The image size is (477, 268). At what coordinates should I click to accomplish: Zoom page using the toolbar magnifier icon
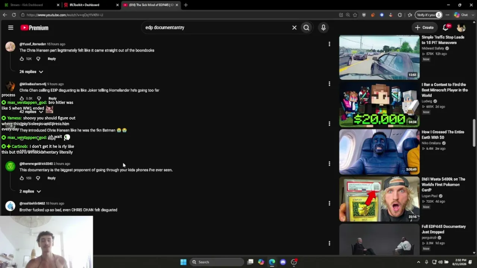[x=348, y=15]
